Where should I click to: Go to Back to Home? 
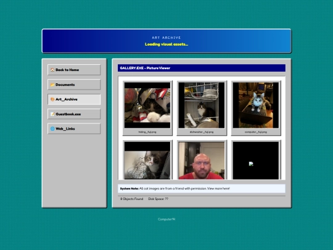click(74, 70)
